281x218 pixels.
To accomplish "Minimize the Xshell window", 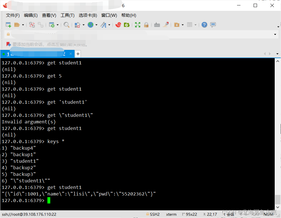I will coord(239,5).
